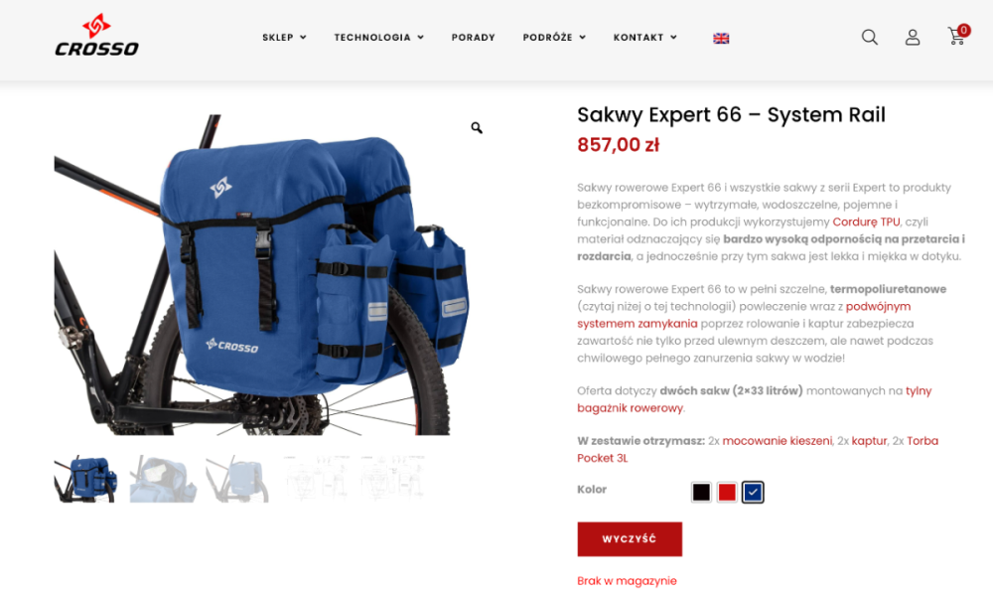Follow the Cordurę TPU link
This screenshot has width=993, height=594.
click(866, 222)
